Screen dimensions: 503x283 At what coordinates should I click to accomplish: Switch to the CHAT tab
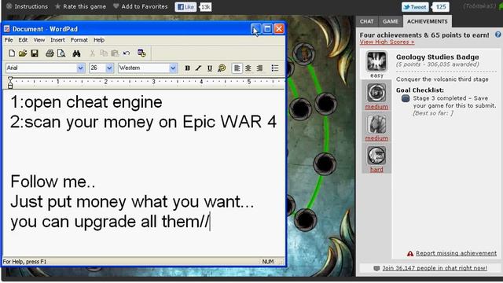pyautogui.click(x=367, y=21)
